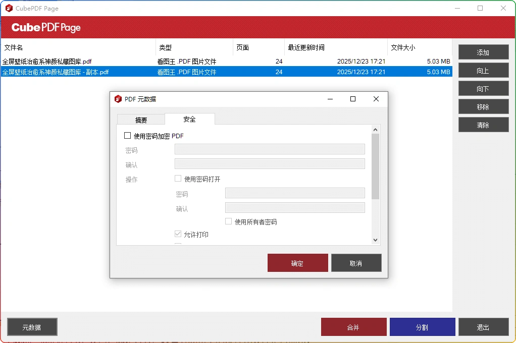The image size is (516, 343).
Task: Enable 使用密码加密 PDF encryption
Action: [128, 136]
